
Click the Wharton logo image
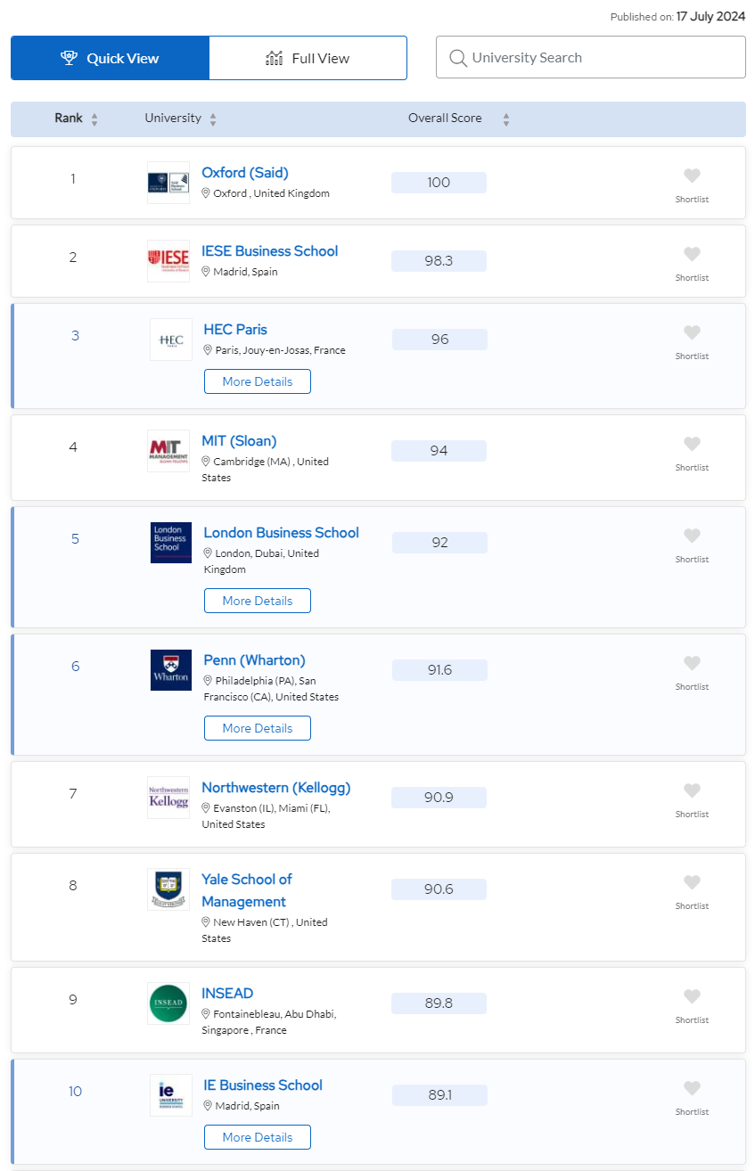(171, 670)
